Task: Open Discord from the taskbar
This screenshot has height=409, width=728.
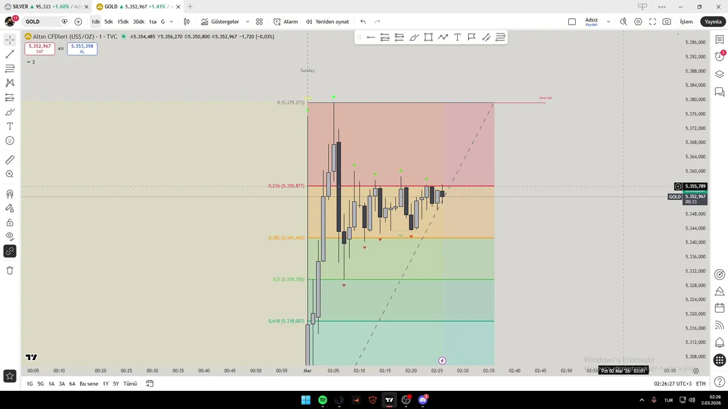Action: pos(423,400)
